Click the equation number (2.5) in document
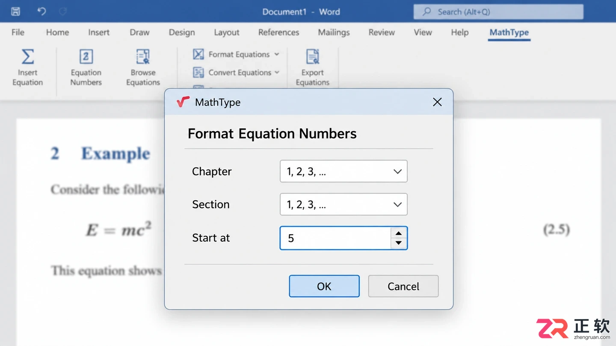 click(556, 230)
